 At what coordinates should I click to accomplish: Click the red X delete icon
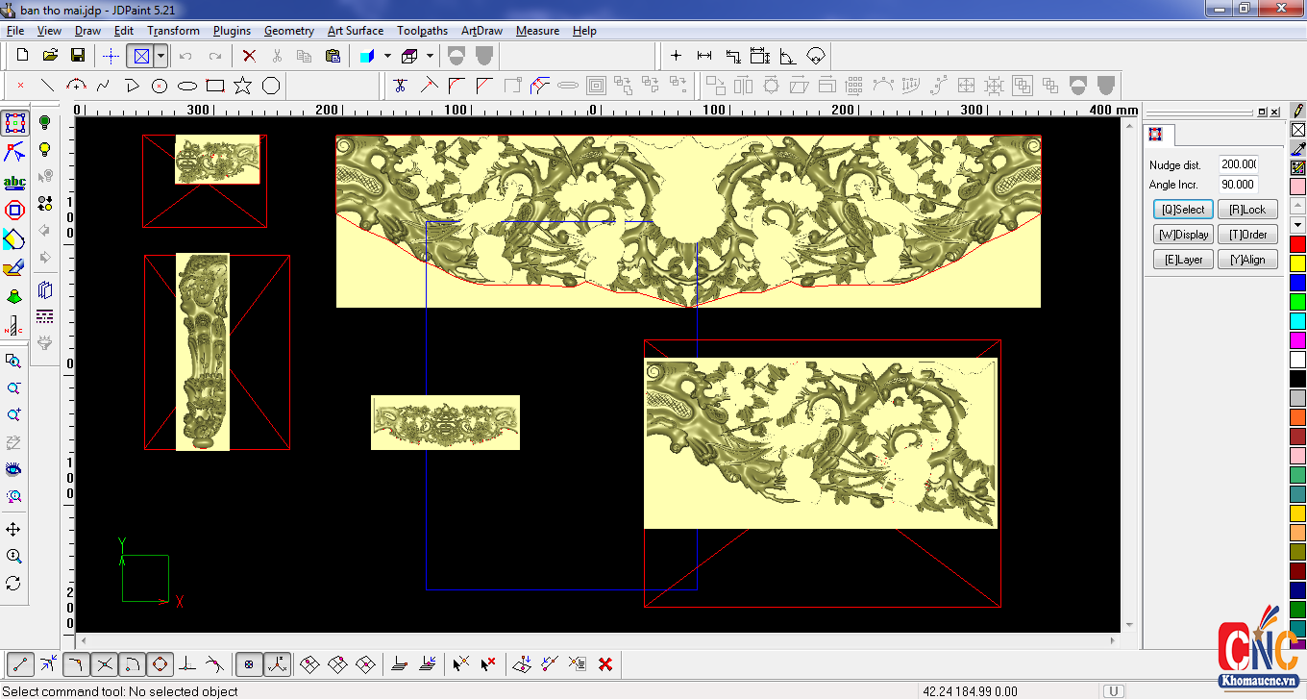[249, 56]
